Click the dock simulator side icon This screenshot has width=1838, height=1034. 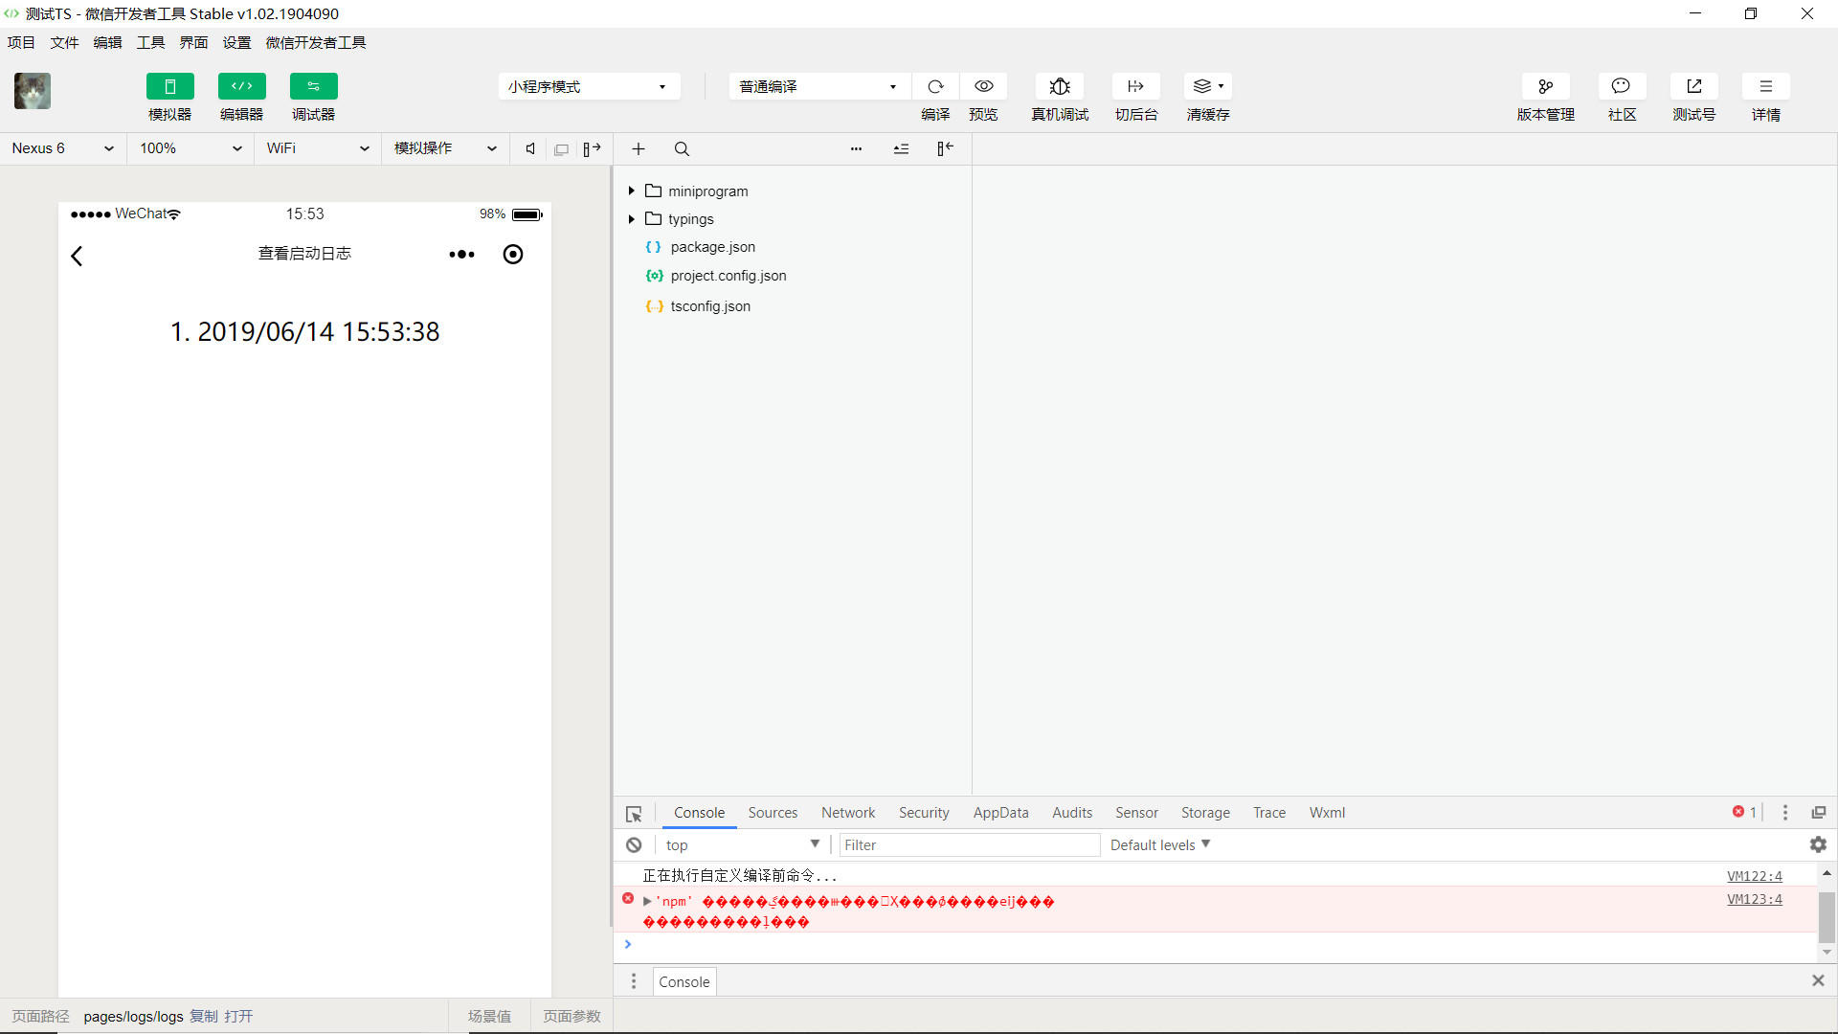(x=592, y=148)
